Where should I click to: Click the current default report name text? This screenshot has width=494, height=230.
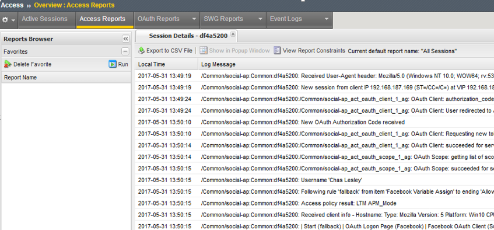point(402,51)
